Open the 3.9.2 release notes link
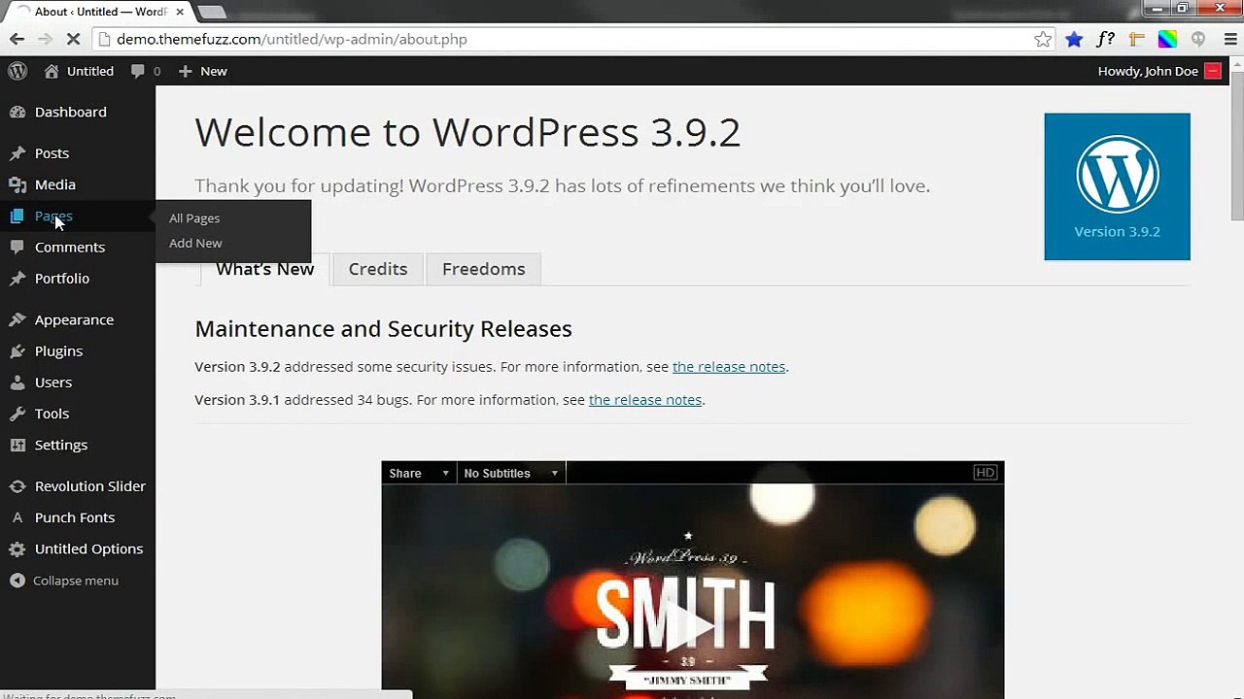The image size is (1244, 699). (x=729, y=367)
